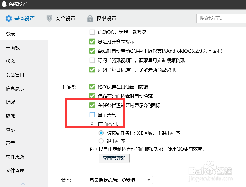Uncheck 在任务栏通知区域显示QQ图标
Screen dimensions: 246x187
pyautogui.click(x=92, y=105)
